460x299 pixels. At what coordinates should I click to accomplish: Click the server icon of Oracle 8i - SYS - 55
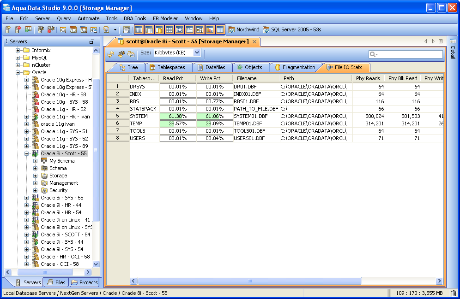pos(36,198)
